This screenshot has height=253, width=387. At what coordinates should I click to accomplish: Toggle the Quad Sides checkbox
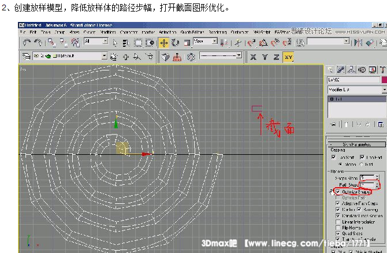tap(338, 233)
